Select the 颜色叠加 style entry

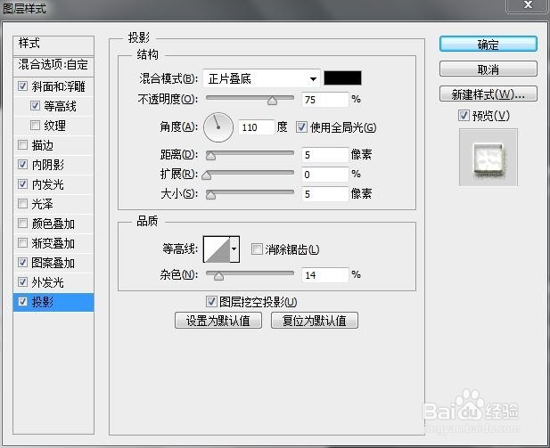[x=53, y=224]
